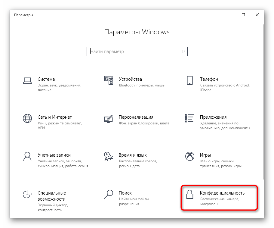Click 'Расположение, камера, микрофон' description
Image resolution: width=274 pixels, height=228 pixels.
coord(220,201)
